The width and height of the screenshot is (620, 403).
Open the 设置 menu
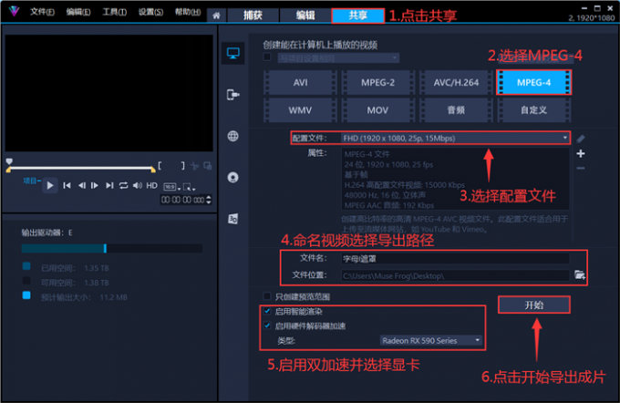[150, 12]
